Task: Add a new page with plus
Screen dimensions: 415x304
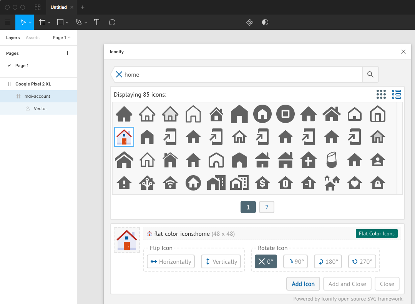Action: point(68,53)
